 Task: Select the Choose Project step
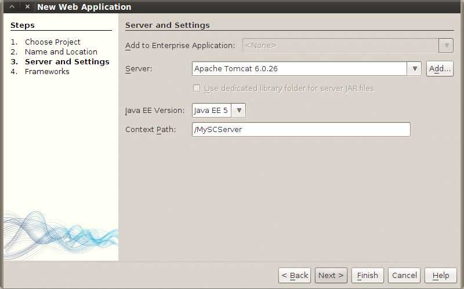click(x=52, y=42)
